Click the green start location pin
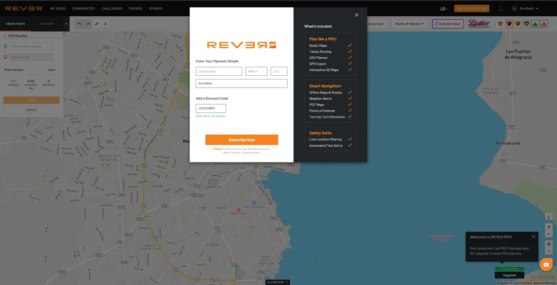The width and height of the screenshot is (557, 285). (6, 46)
